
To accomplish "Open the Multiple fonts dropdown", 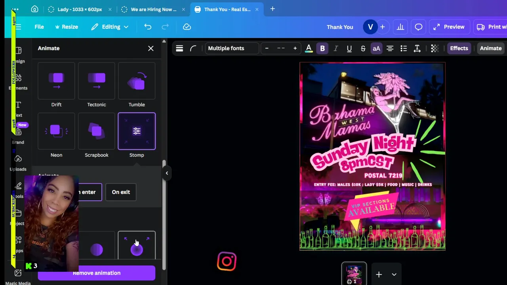I will point(232,48).
